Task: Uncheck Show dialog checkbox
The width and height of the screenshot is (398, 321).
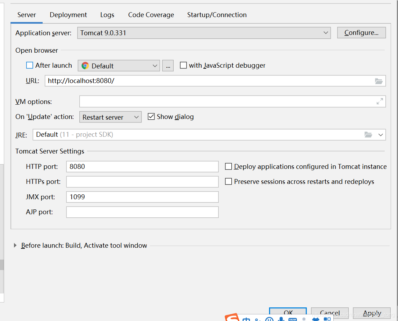Action: tap(151, 117)
